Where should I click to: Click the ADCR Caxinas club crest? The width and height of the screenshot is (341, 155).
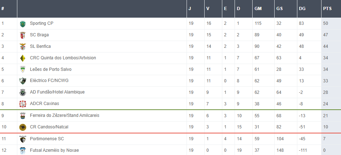pos(23,104)
